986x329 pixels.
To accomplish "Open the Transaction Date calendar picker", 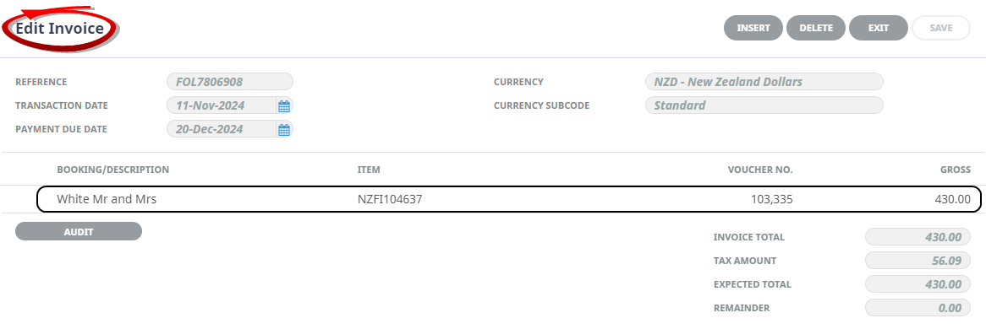I will pyautogui.click(x=284, y=106).
